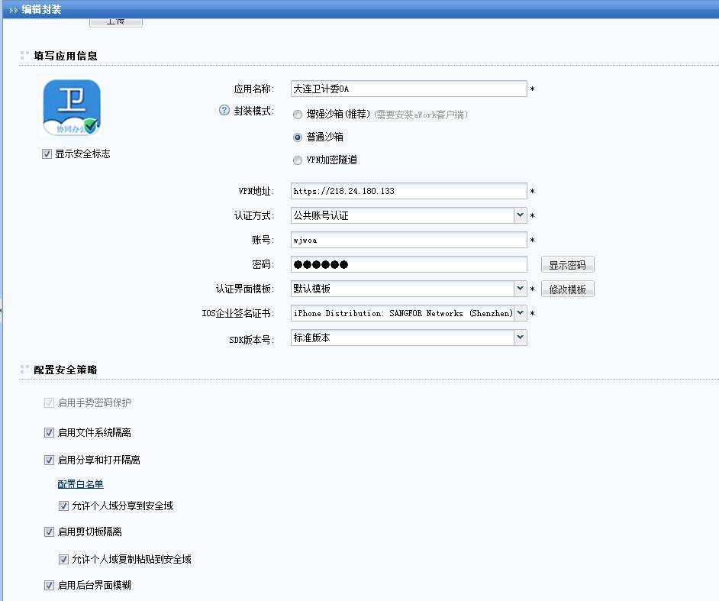Click into the 应用名称 text field
This screenshot has width=719, height=601.
408,89
